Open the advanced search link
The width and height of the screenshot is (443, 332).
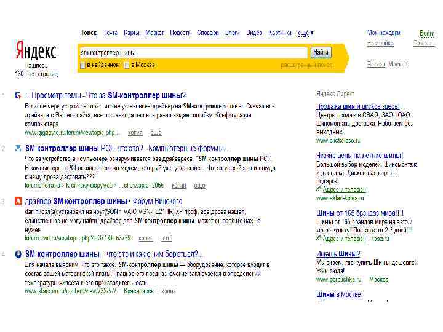[x=306, y=65]
